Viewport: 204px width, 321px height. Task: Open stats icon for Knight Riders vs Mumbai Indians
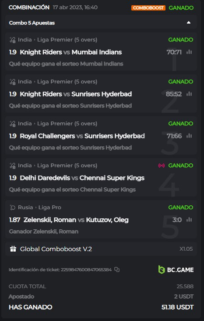[189, 52]
